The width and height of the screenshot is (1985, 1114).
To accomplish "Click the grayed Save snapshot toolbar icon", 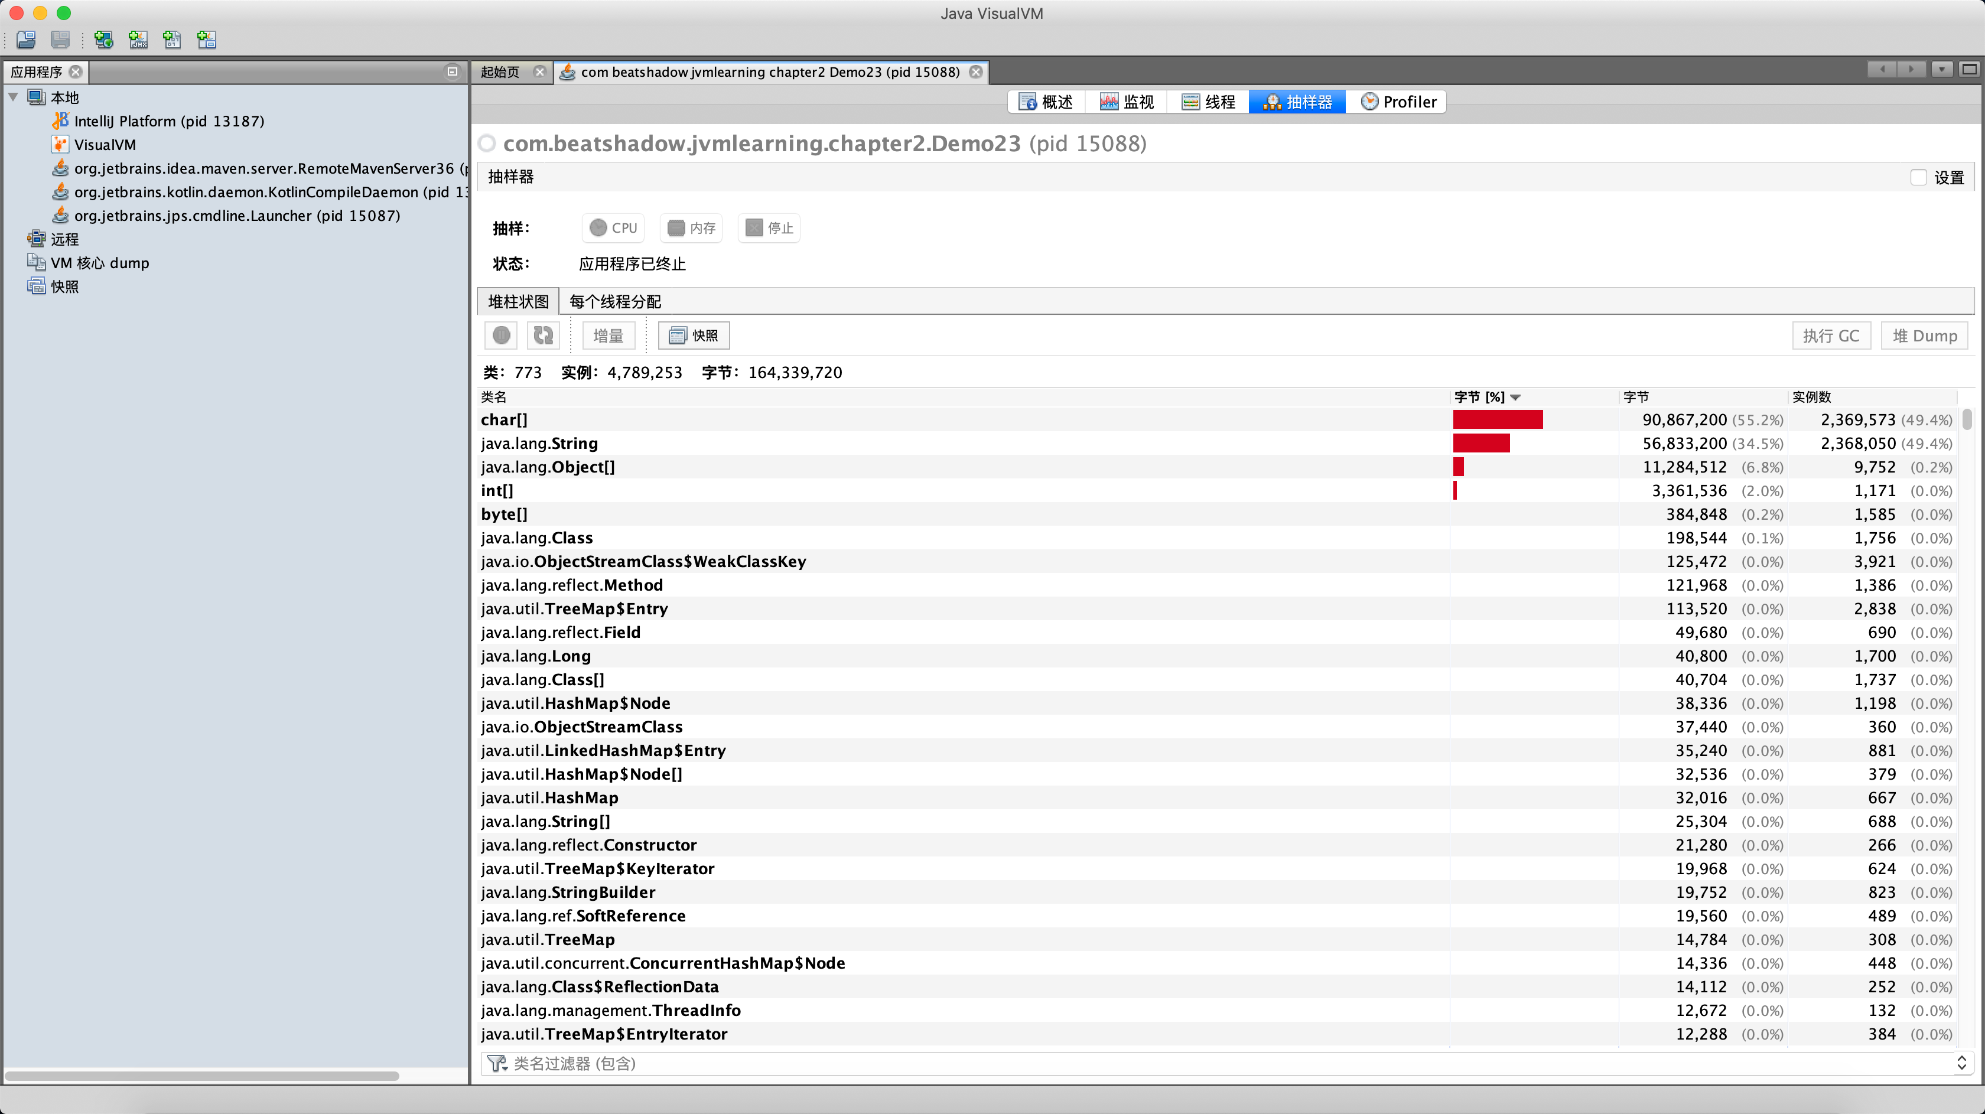I will [x=60, y=40].
